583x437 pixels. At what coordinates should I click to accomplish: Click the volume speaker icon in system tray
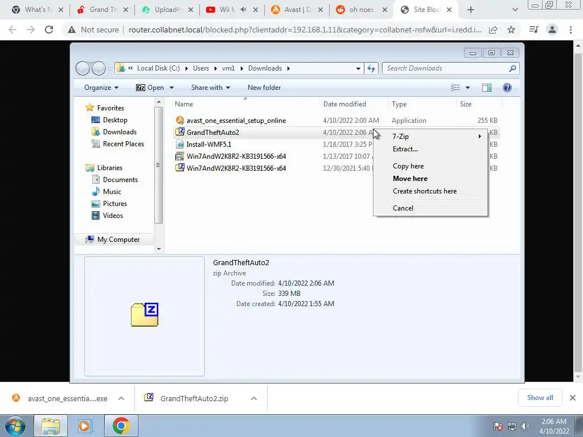pos(525,427)
